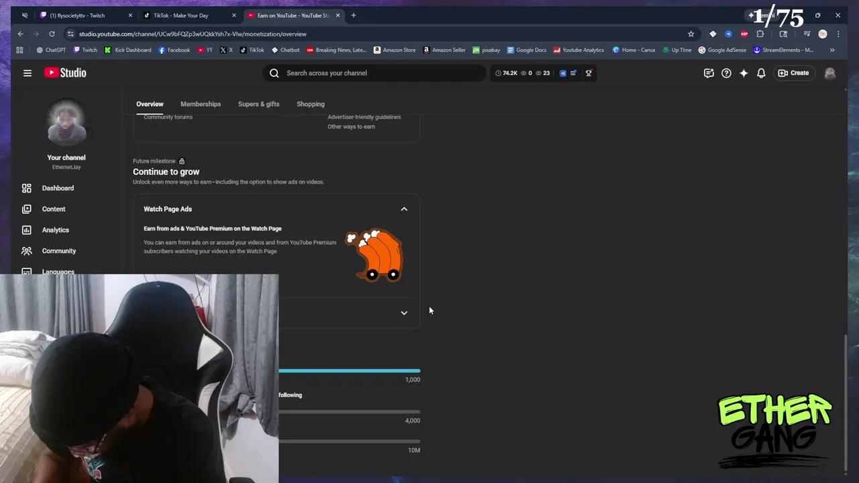The image size is (859, 483).
Task: Open the Amazon Seller bookmark
Action: pyautogui.click(x=444, y=50)
